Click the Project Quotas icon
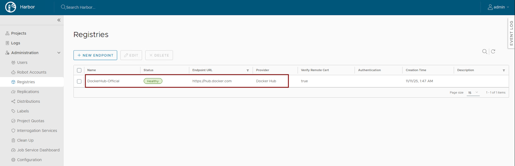The width and height of the screenshot is (515, 166). [x=13, y=121]
